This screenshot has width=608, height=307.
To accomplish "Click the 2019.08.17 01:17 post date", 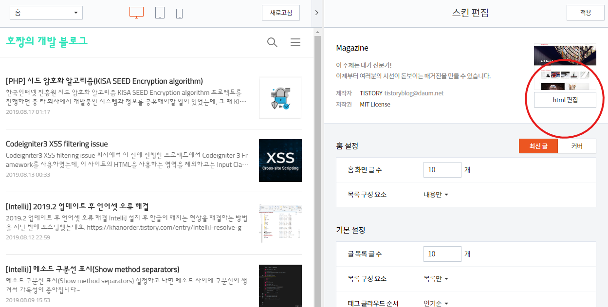I will 28,112.
